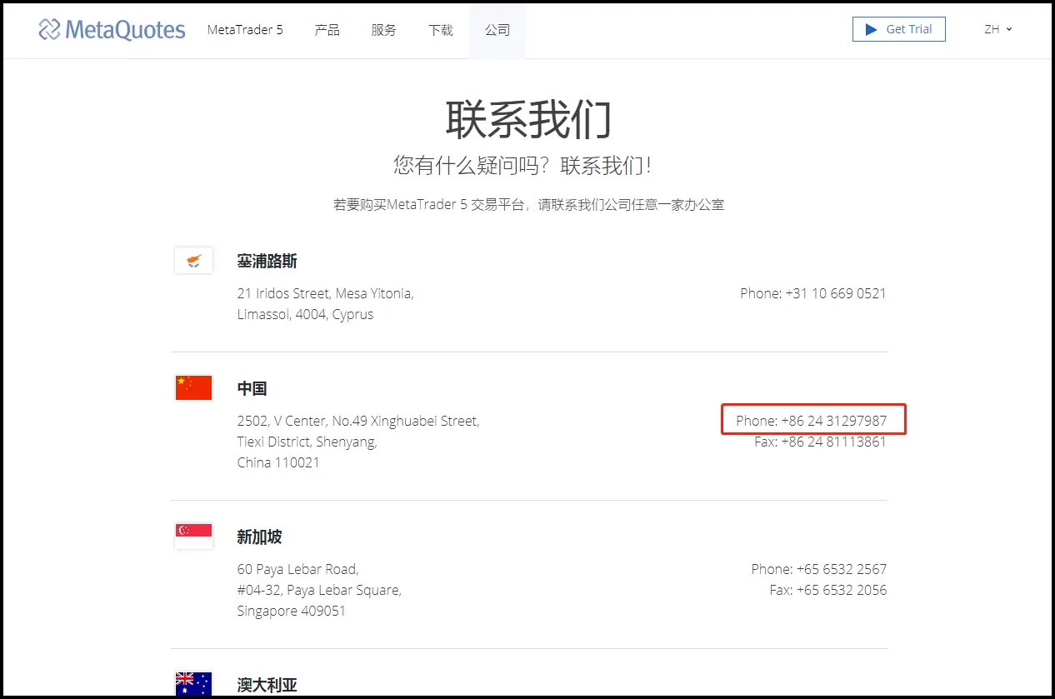Click the MetaQuotes logo
This screenshot has width=1055, height=699.
(x=112, y=30)
